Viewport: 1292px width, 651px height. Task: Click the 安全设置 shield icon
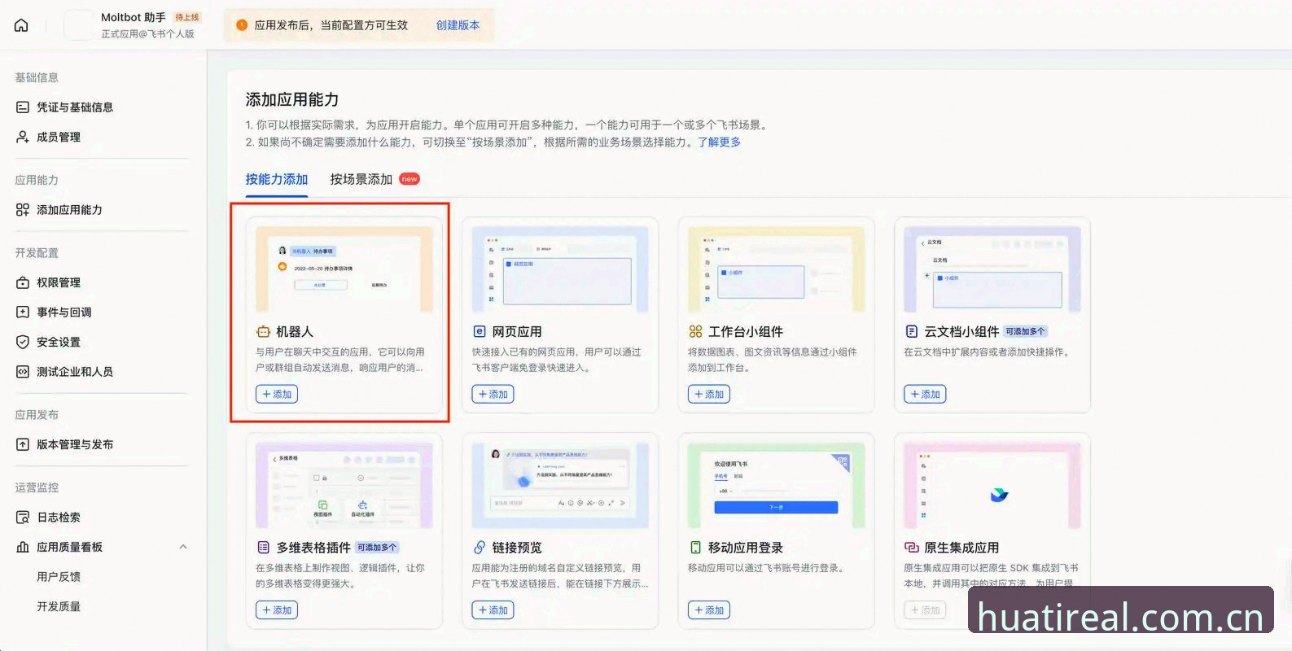[x=23, y=342]
